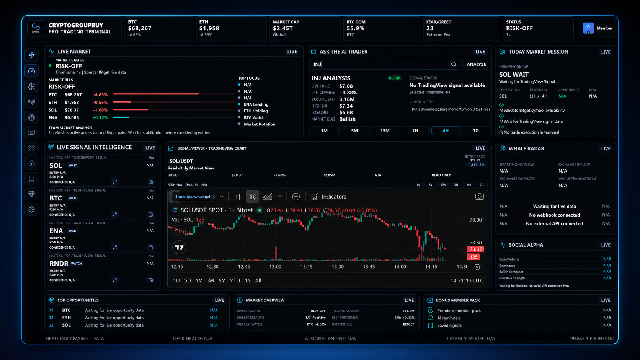Save the SOL signal card
This screenshot has width=640, height=360.
point(151,182)
